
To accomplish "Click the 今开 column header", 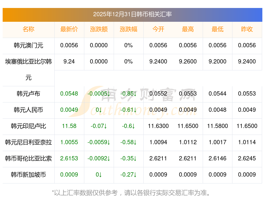I will 158,29.
